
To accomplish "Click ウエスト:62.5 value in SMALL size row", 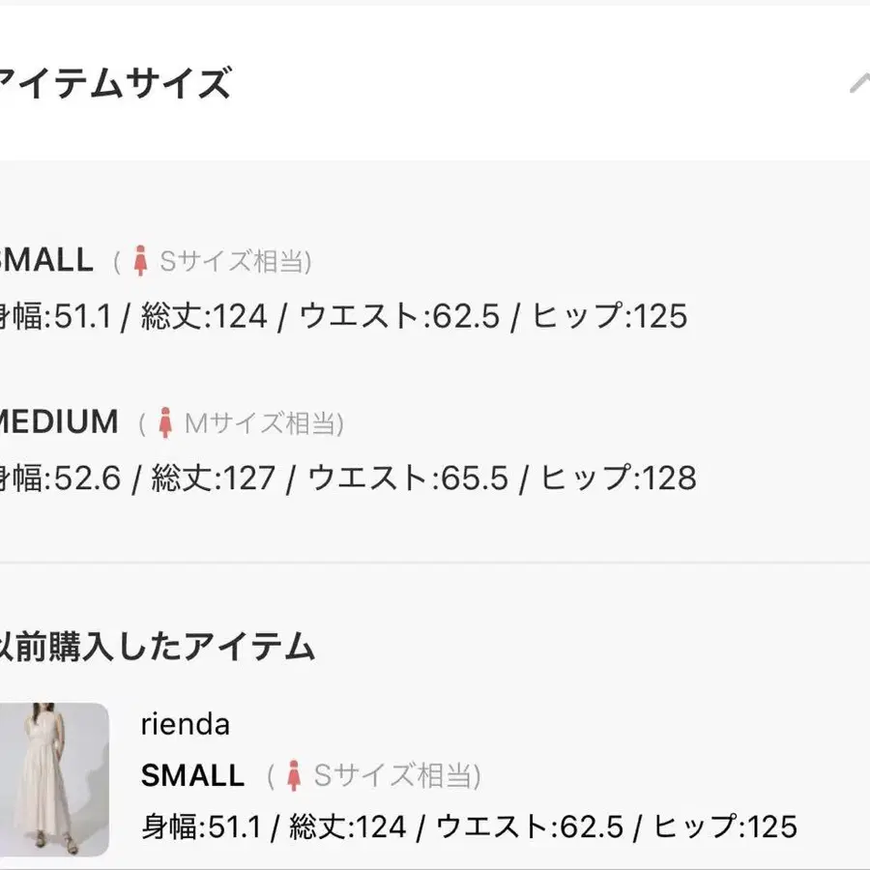I will [x=399, y=316].
